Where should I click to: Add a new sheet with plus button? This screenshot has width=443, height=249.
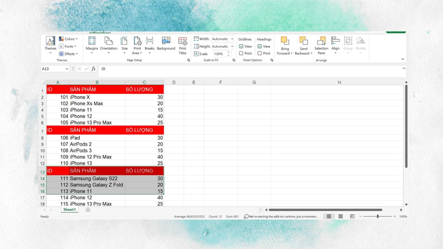pos(88,210)
